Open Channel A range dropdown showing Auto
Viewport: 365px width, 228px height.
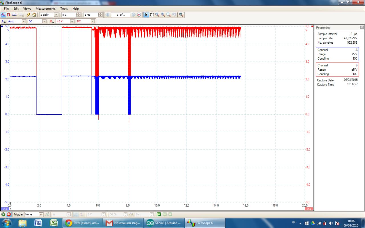[24, 21]
